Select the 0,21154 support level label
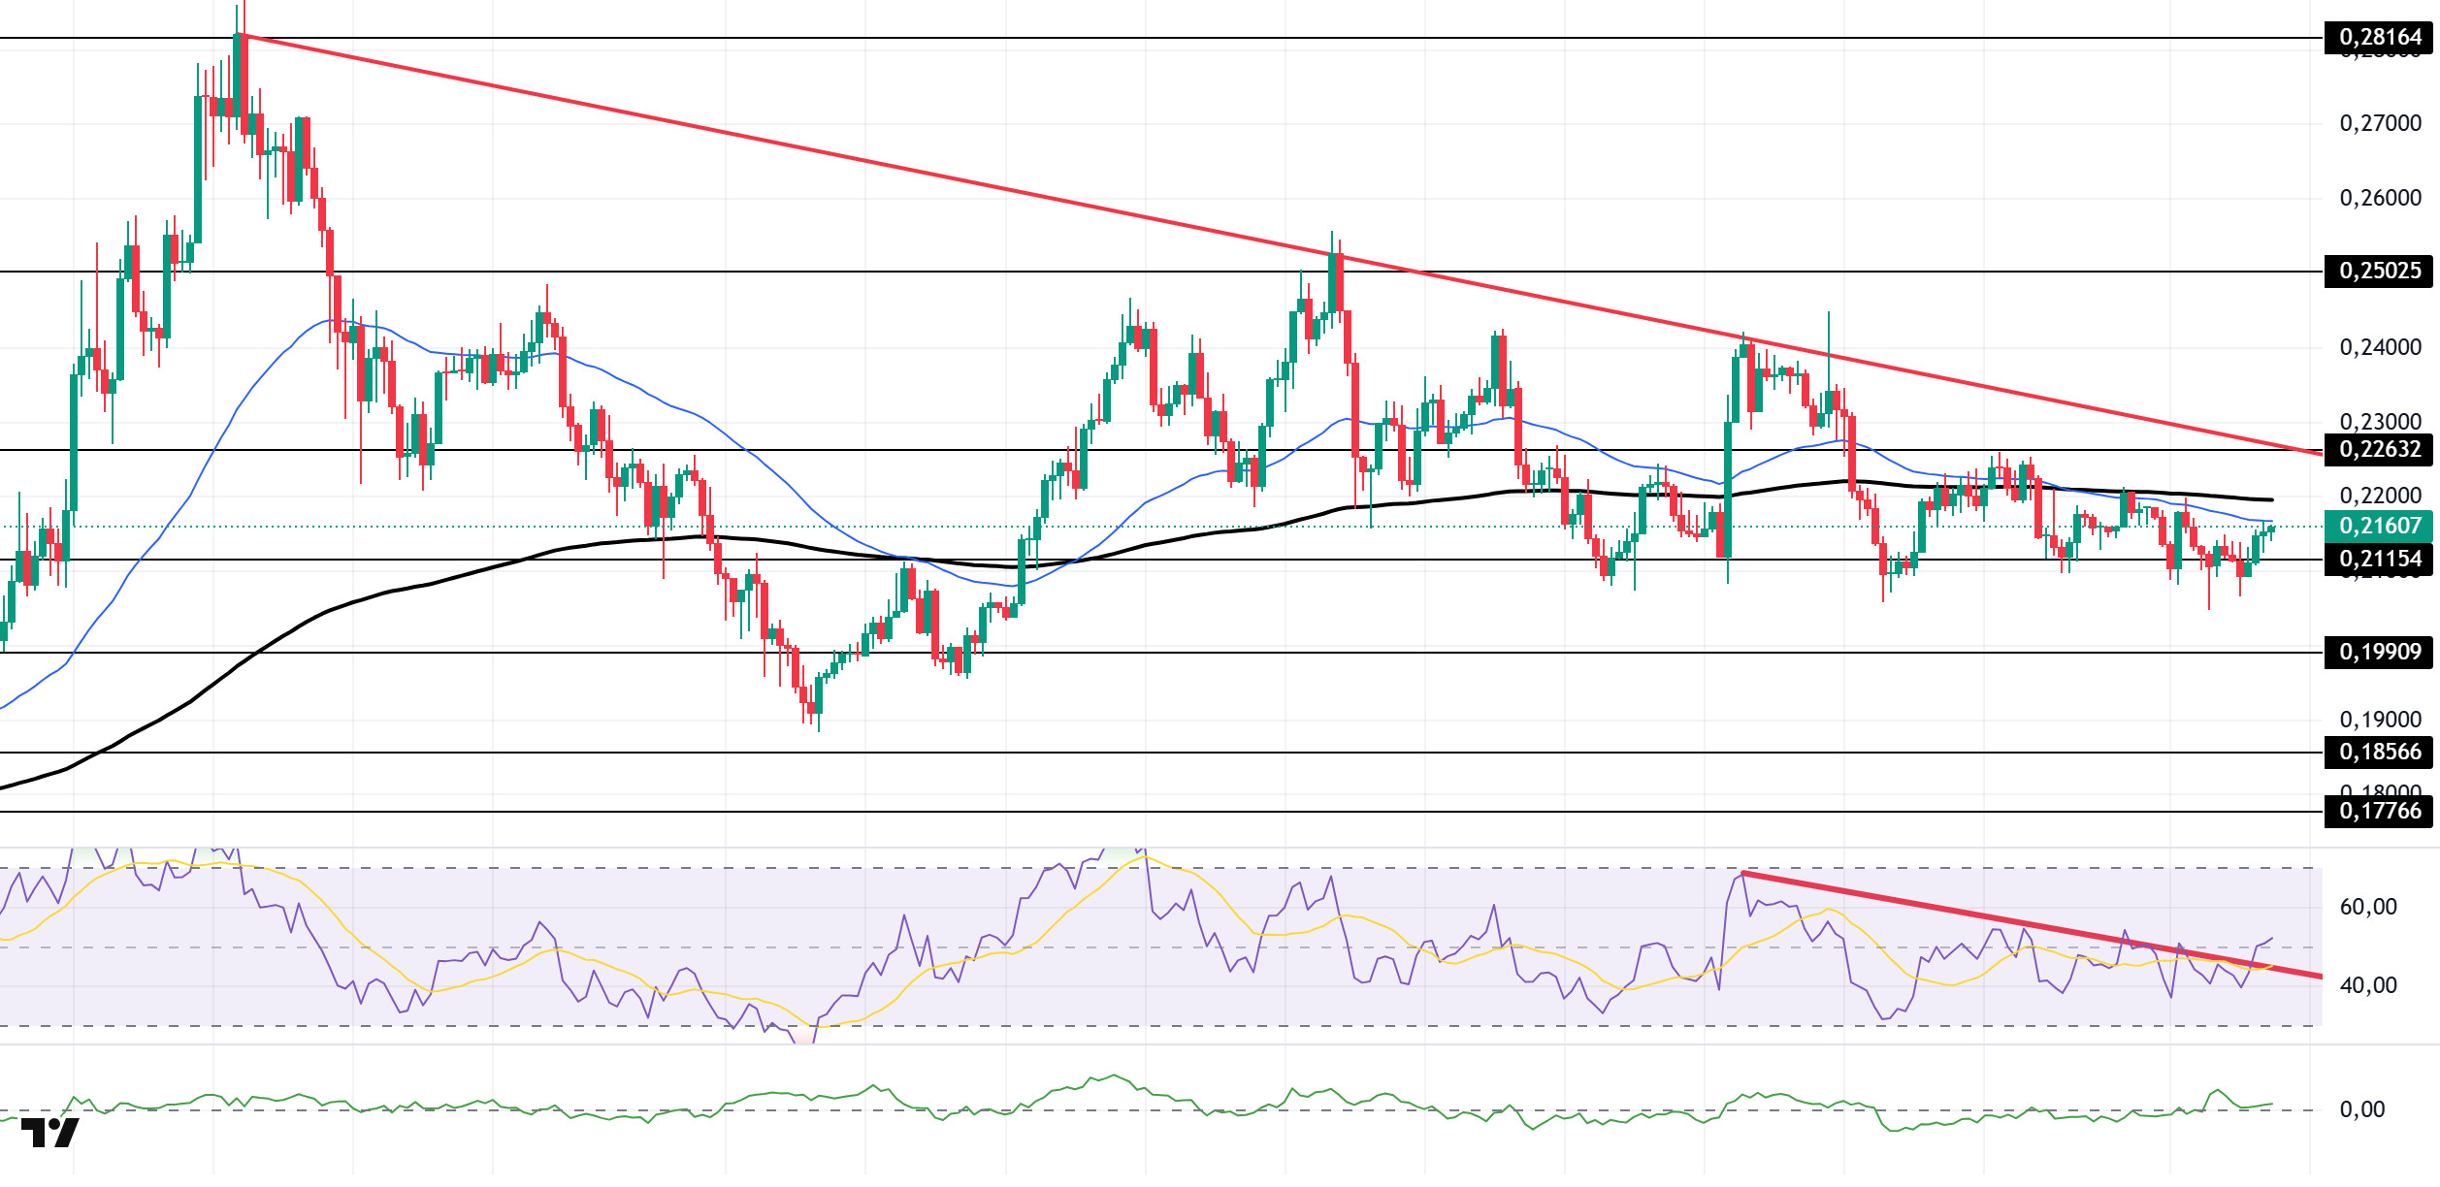Image resolution: width=2440 pixels, height=1187 pixels. point(2380,560)
